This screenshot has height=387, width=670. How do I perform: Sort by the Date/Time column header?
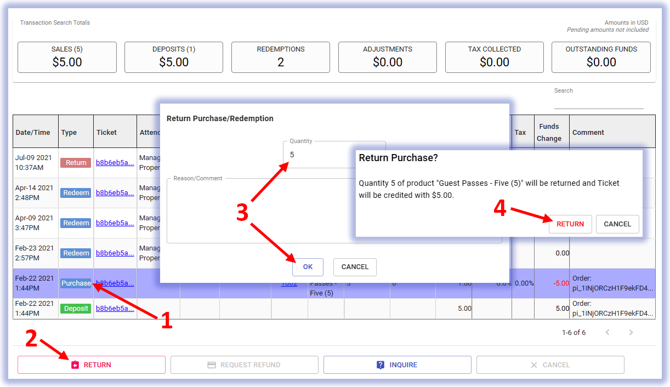click(36, 132)
